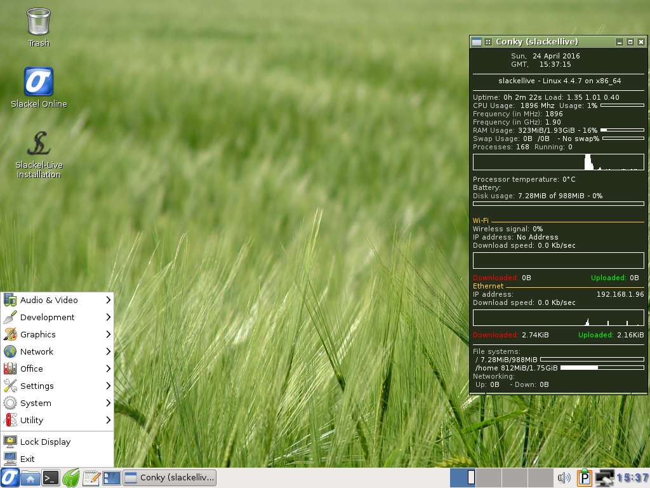The height and width of the screenshot is (488, 650).
Task: Switch to the third workspace in pager
Action: coord(514,478)
